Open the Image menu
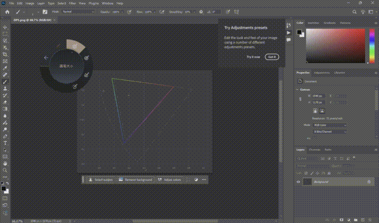Image resolution: width=379 pixels, height=223 pixels. (30, 3)
